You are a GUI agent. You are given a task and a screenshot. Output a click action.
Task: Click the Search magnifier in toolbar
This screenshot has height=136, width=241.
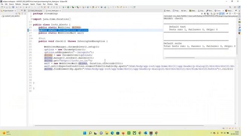click(x=230, y=7)
